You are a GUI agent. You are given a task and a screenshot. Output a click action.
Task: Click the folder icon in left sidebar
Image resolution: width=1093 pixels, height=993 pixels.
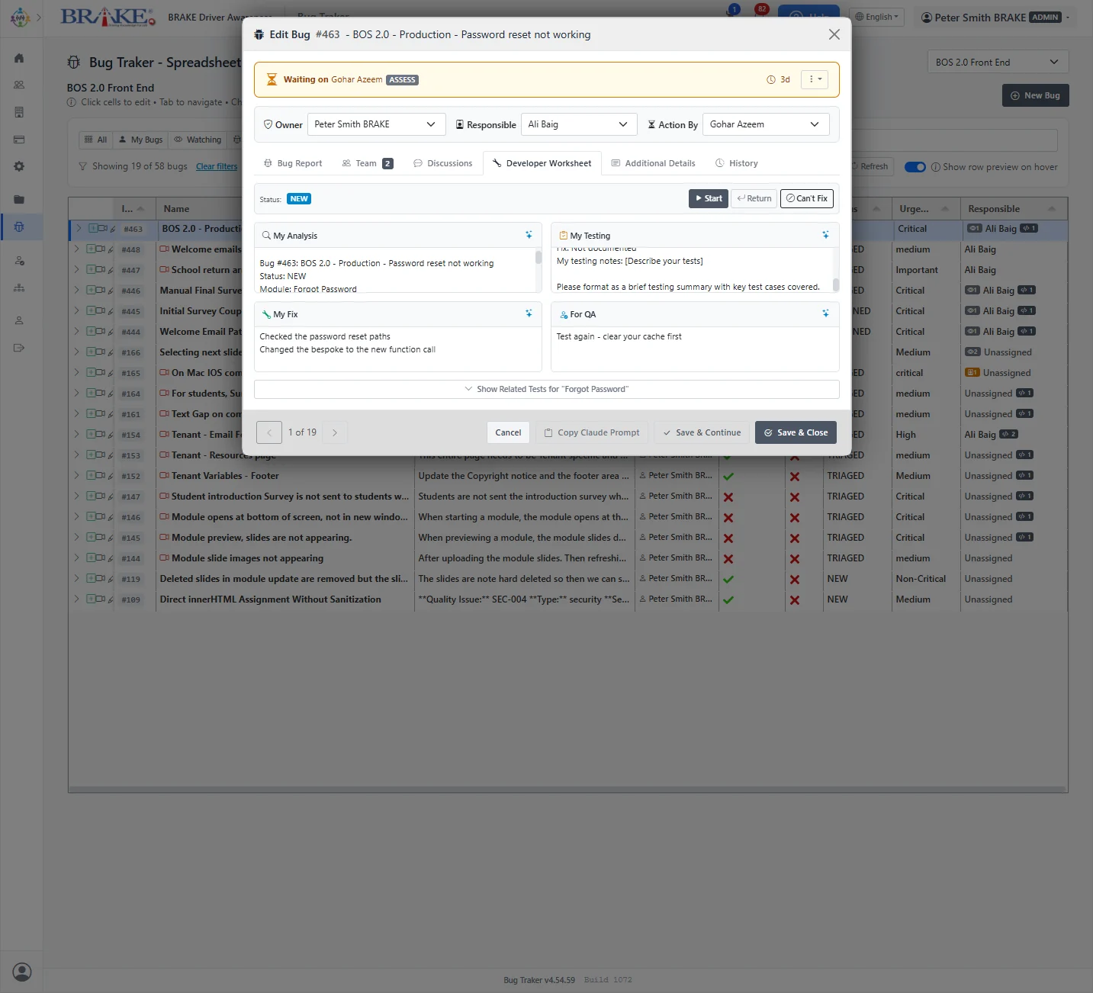click(x=19, y=199)
